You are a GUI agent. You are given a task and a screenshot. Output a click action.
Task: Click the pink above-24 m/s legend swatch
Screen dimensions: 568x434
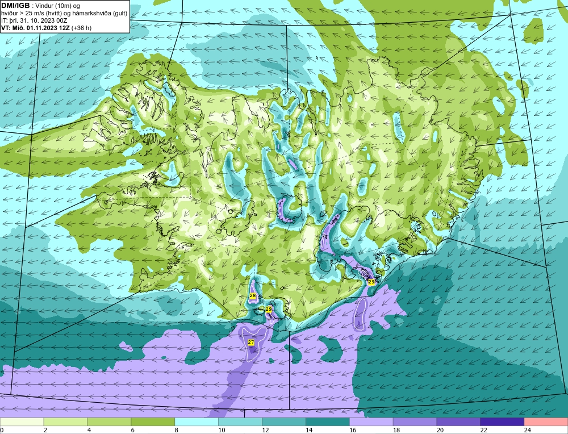tap(546, 422)
